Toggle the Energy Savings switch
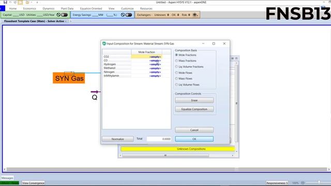 coord(129,15)
